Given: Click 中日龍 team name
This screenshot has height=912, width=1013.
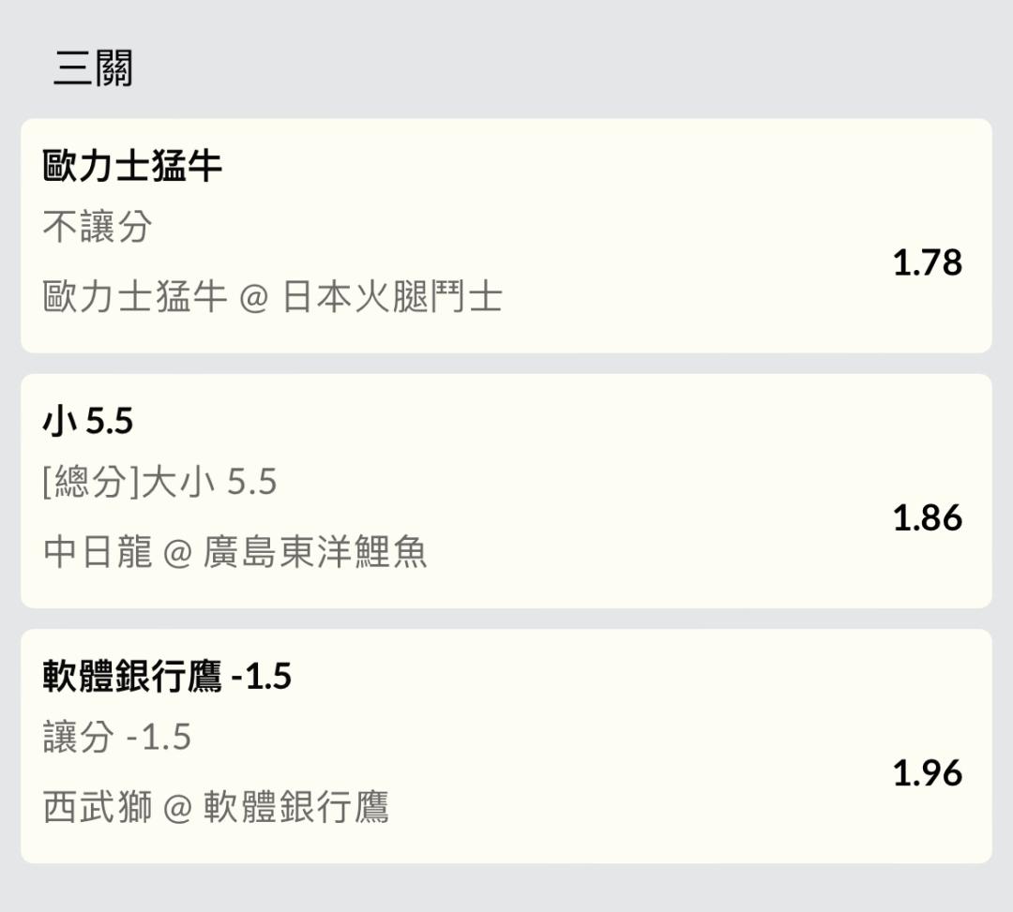Looking at the screenshot, I should (98, 552).
